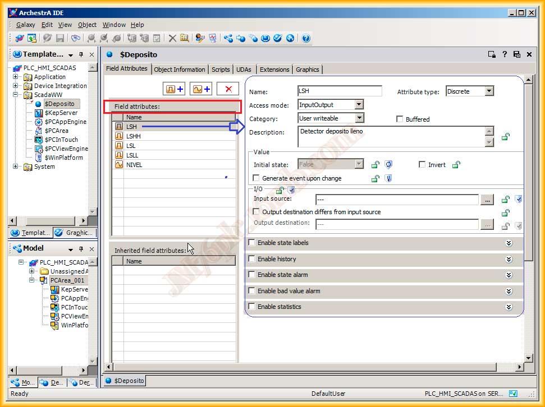Screen dimensions: 545x407
Task: Click the Input source browse button
Action: click(487, 199)
